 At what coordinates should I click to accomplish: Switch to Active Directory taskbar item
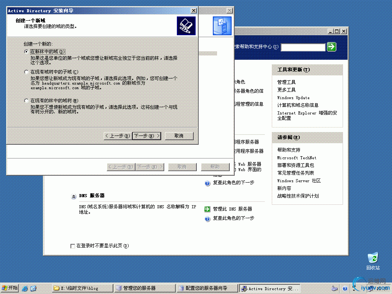[269, 288]
